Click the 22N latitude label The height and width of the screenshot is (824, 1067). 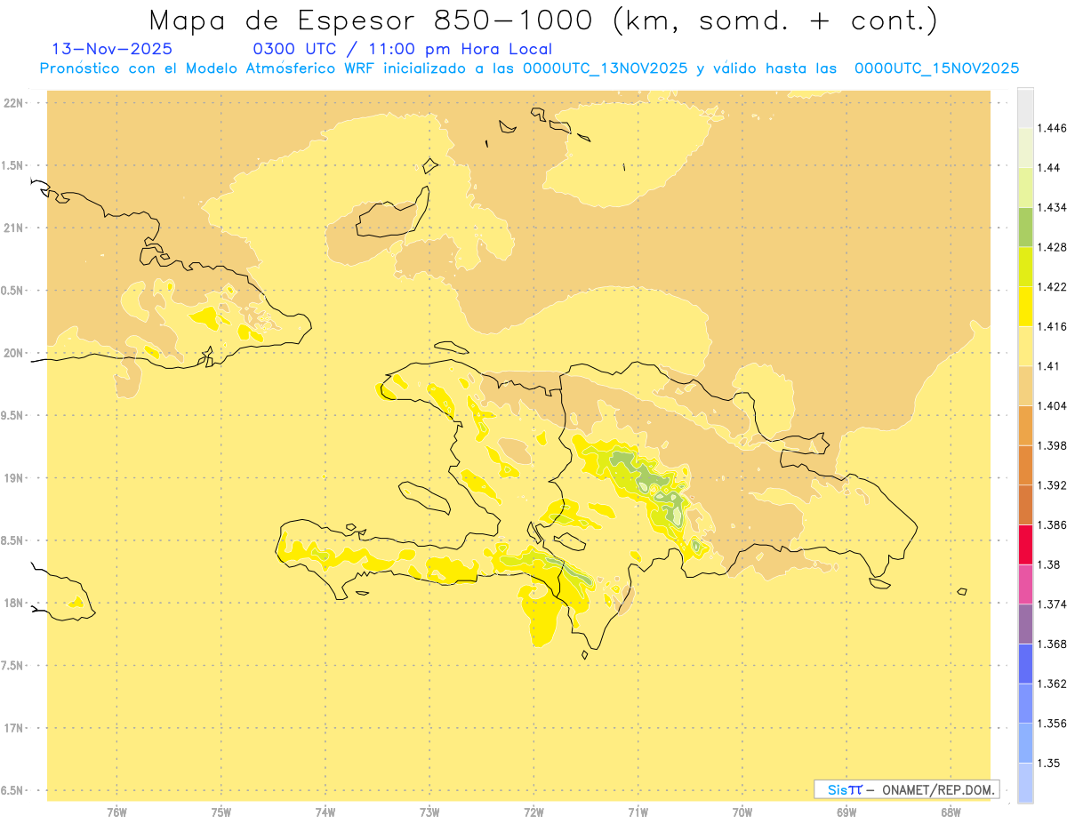pos(13,102)
